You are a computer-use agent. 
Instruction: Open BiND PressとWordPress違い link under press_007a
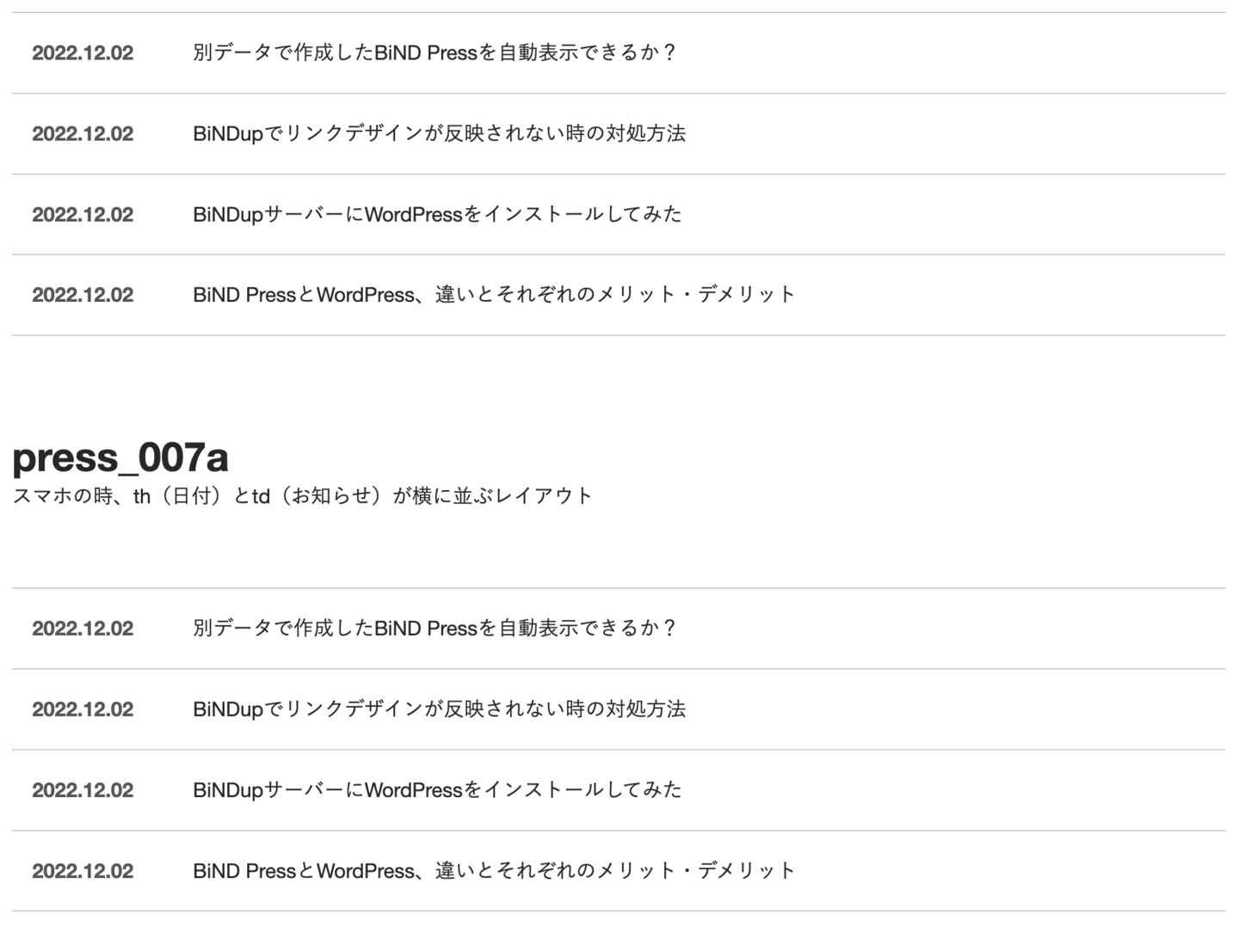point(495,870)
